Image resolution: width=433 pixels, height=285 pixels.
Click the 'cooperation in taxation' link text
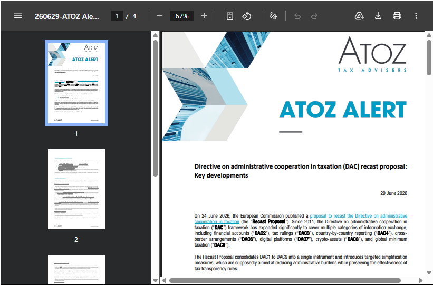coord(217,222)
